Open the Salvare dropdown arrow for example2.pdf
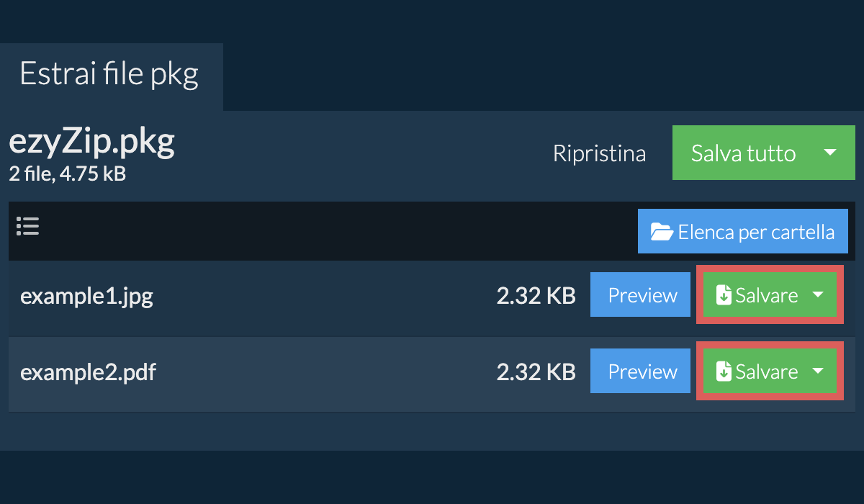The image size is (864, 504). point(818,371)
